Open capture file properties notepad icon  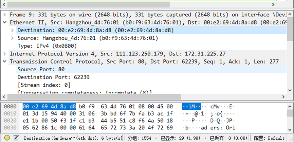[16, 138]
